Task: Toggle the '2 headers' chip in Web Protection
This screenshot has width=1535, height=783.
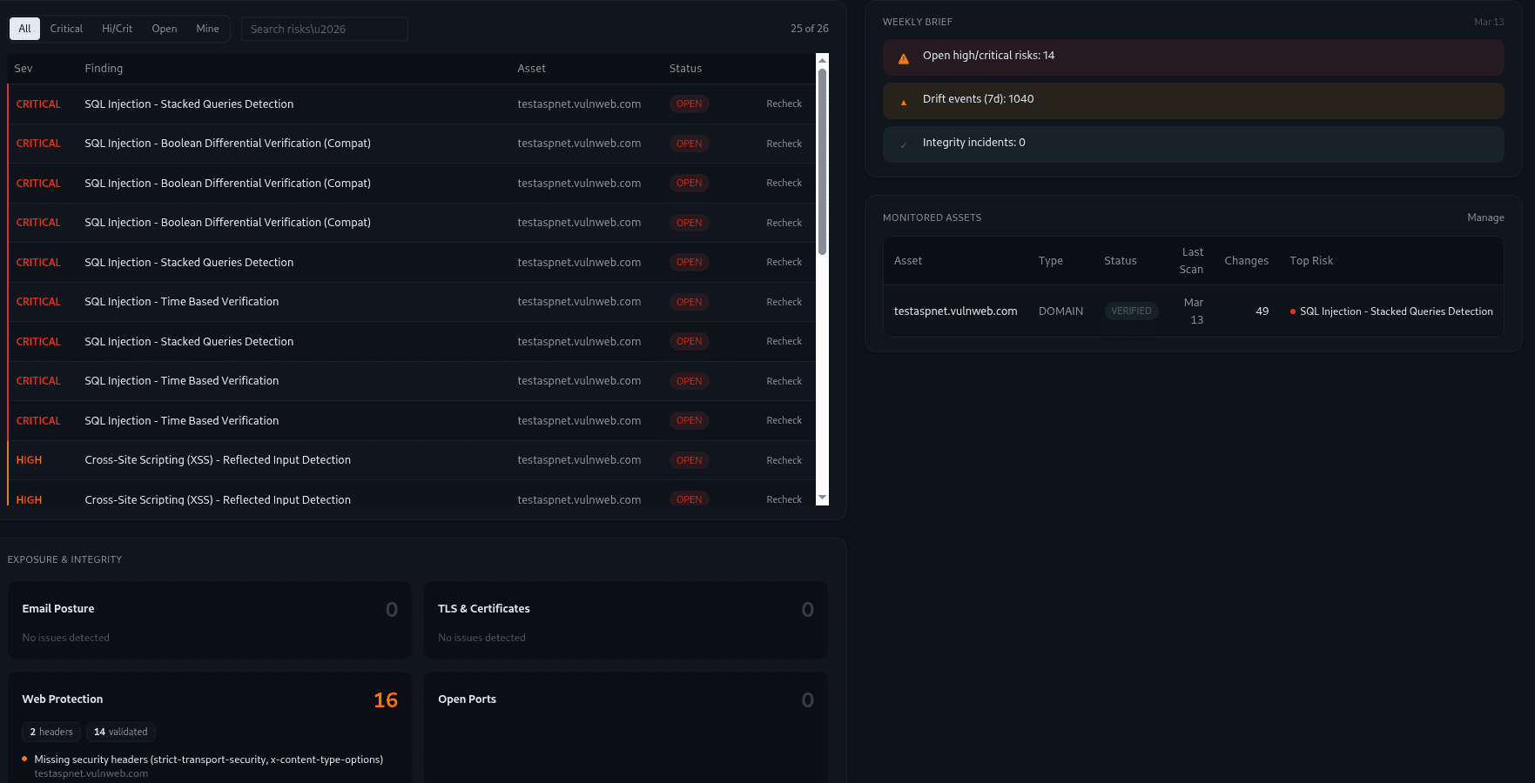Action: (x=50, y=732)
